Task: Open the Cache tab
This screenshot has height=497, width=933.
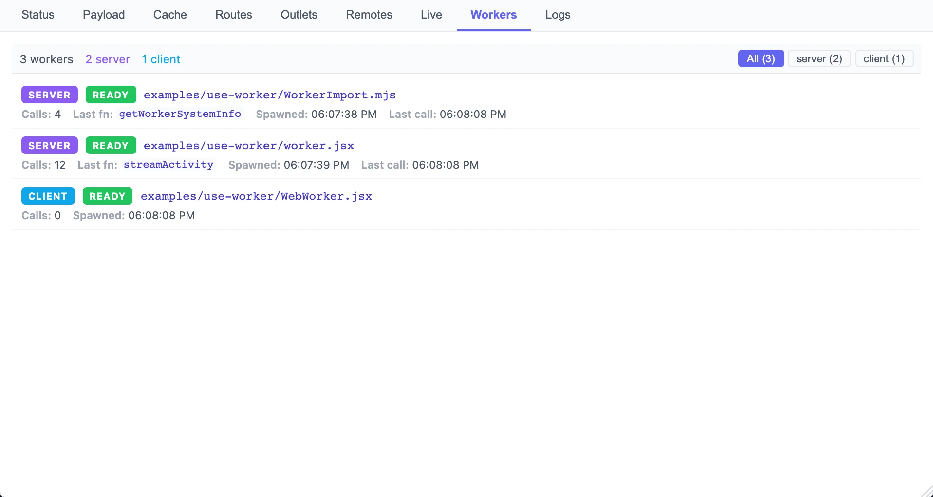Action: point(170,15)
